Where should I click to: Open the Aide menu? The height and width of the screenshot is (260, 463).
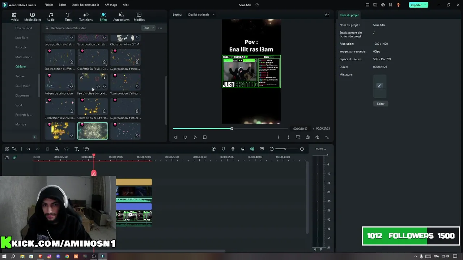click(x=126, y=5)
